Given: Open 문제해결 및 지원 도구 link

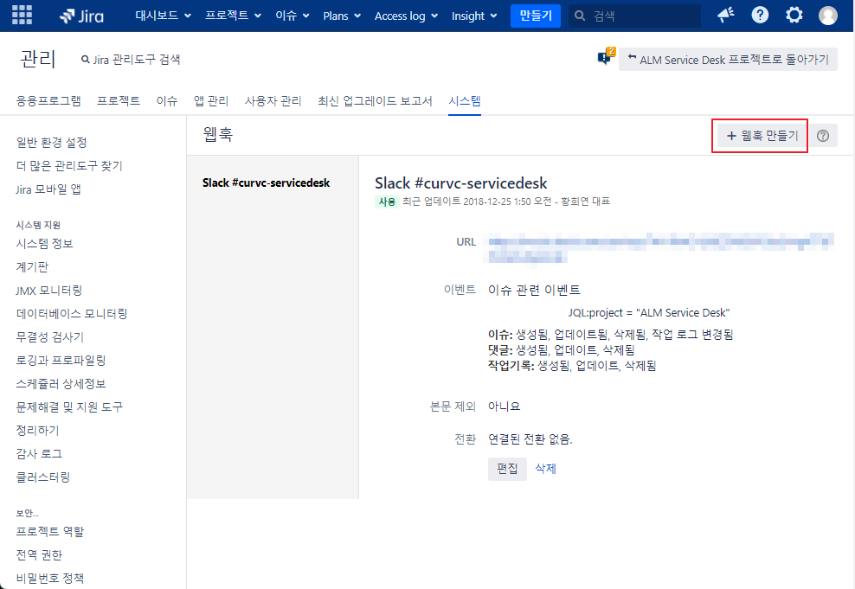Looking at the screenshot, I should 69,407.
